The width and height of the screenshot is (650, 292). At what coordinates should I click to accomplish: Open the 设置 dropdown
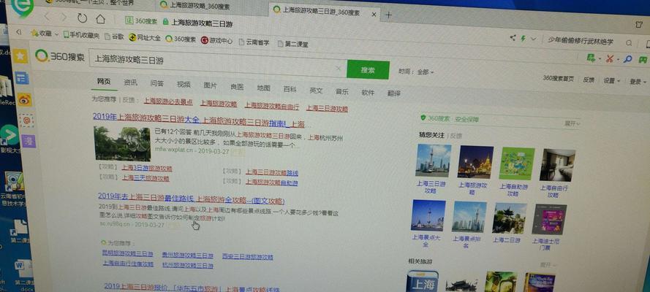[611, 81]
